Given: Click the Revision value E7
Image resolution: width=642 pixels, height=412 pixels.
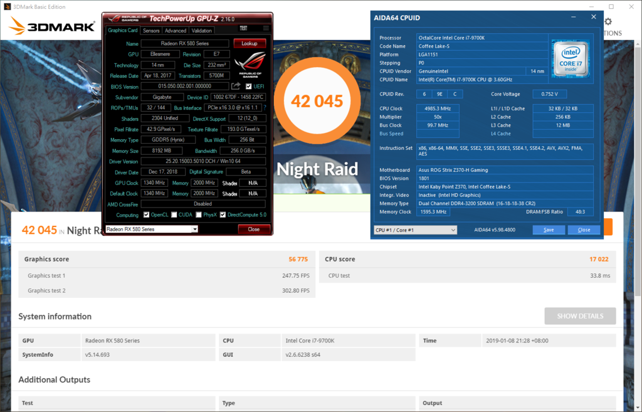Looking at the screenshot, I should pos(216,54).
